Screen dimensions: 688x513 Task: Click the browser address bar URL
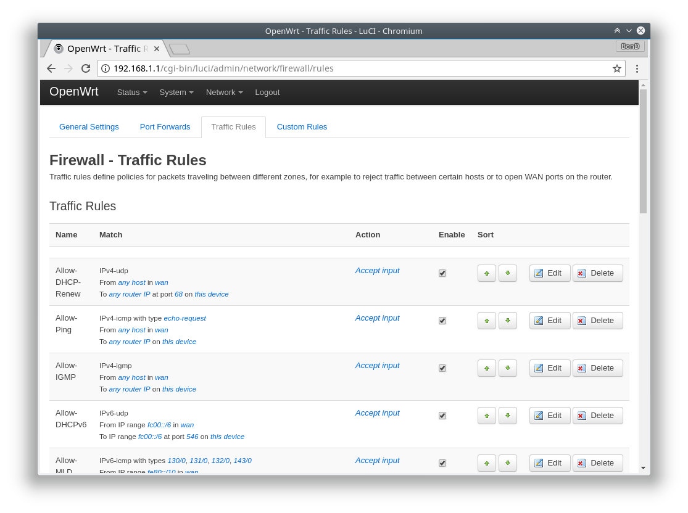tap(247, 68)
